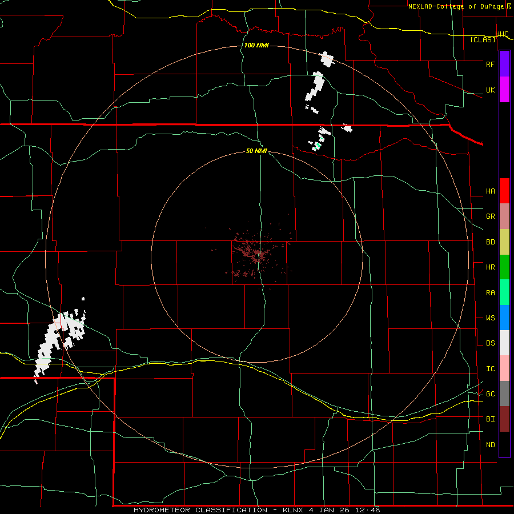Click the purple RF range-folded legend swatch
The width and height of the screenshot is (514, 514).
504,63
